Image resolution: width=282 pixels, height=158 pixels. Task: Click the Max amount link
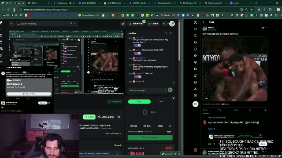pos(169,132)
